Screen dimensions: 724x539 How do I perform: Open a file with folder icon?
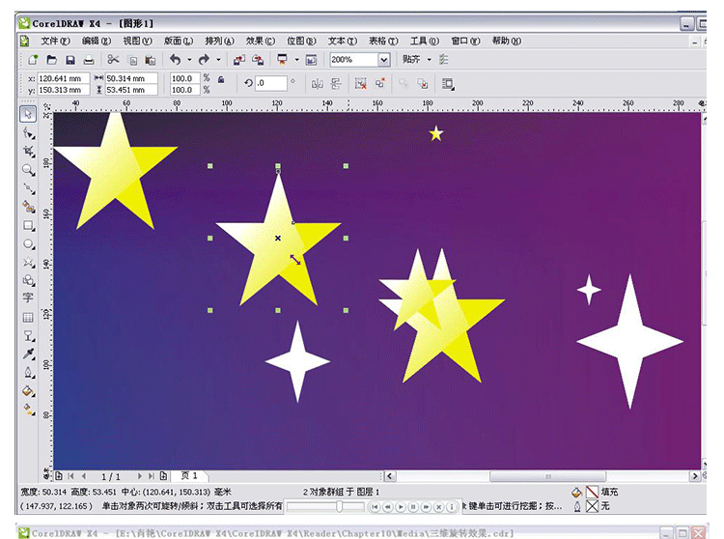coord(52,60)
